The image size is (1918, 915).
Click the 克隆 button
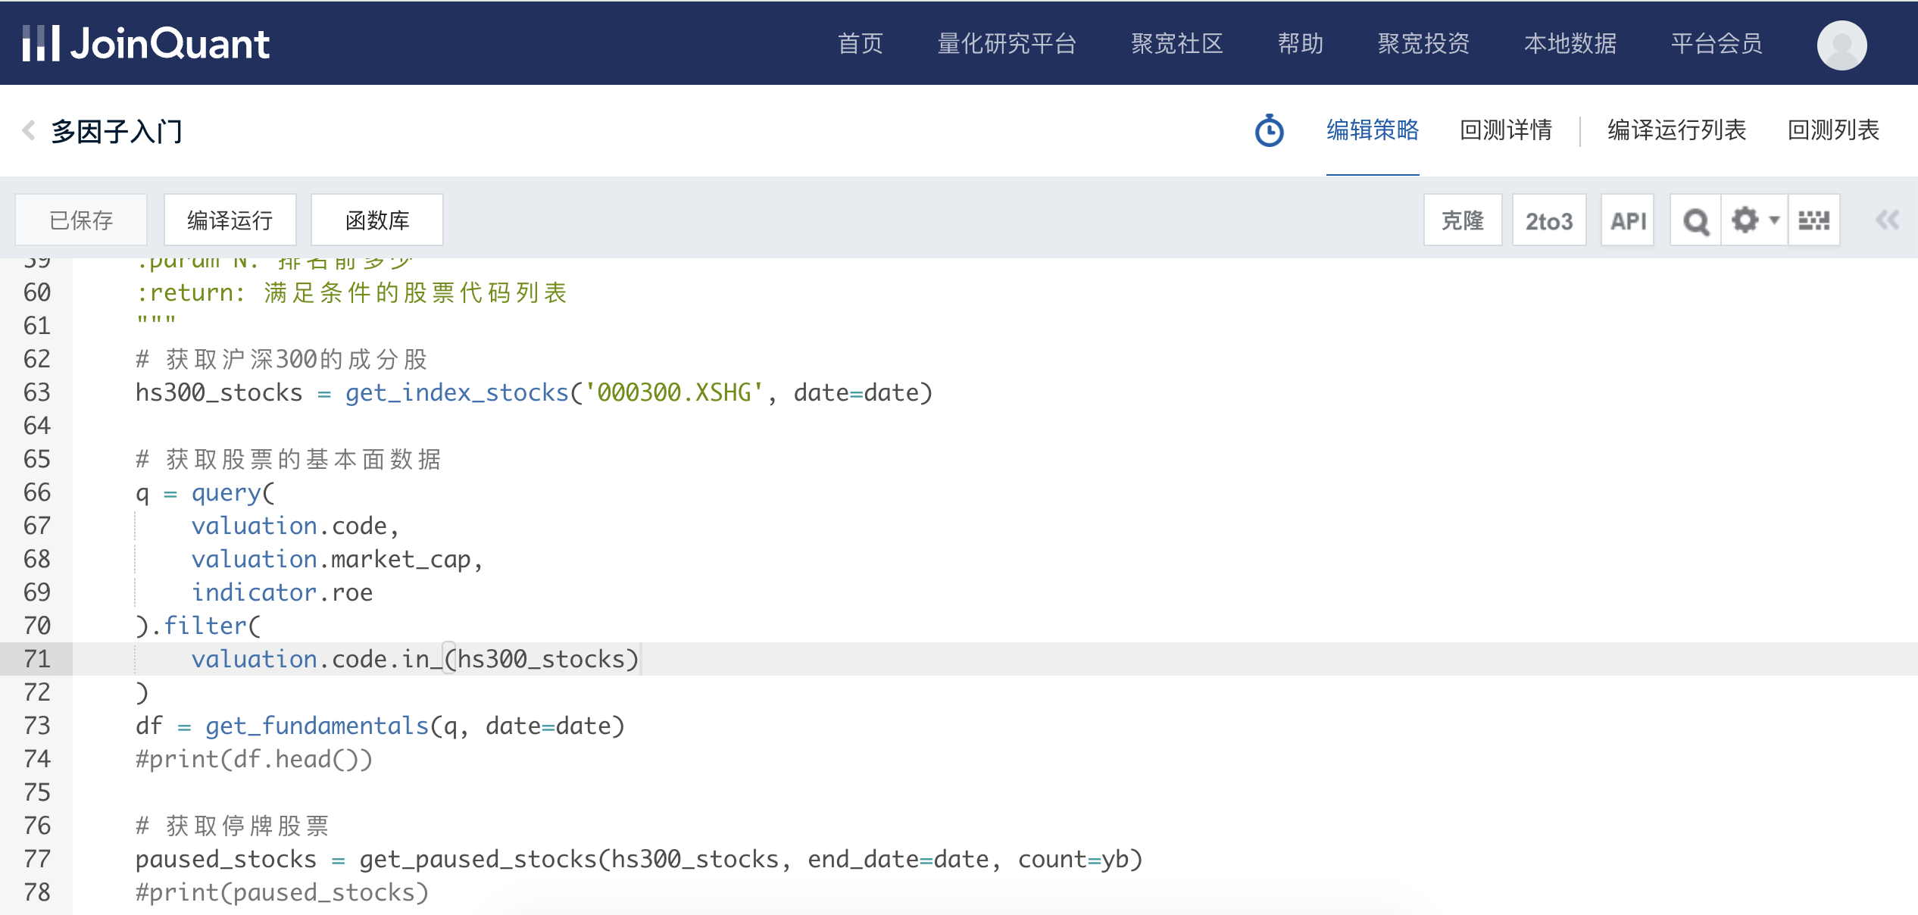tap(1462, 220)
